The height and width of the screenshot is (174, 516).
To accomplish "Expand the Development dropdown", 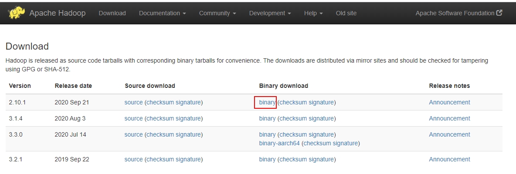I will [x=270, y=13].
